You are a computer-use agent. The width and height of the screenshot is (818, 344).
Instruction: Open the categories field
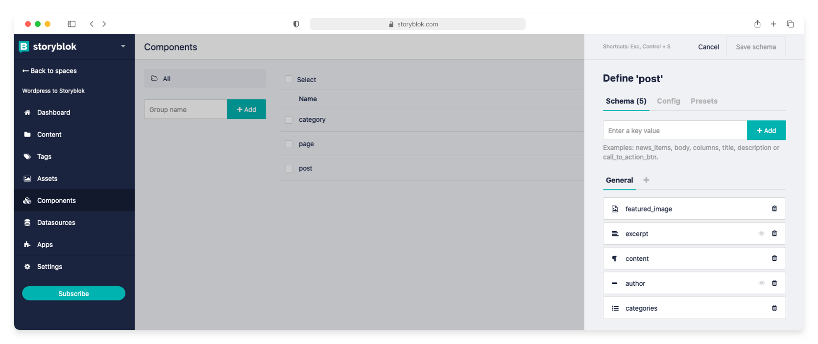tap(695, 308)
